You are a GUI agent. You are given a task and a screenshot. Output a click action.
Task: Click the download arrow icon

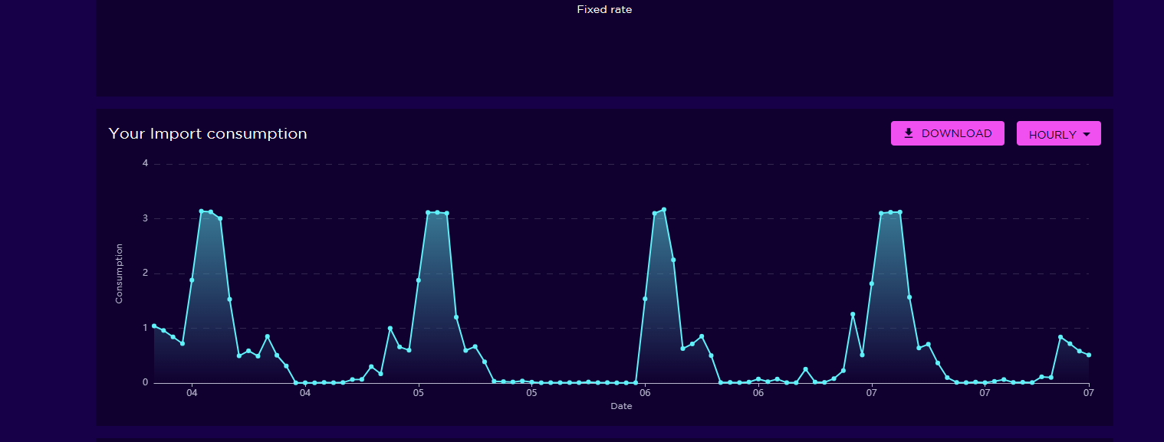tap(909, 133)
